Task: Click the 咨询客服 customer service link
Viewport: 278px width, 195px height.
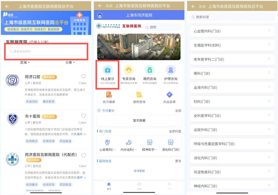Action: tap(139, 171)
